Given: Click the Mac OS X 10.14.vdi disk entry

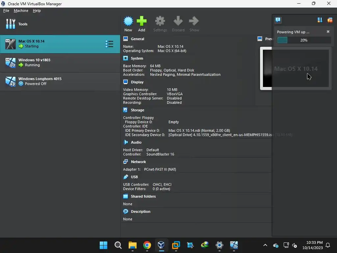Looking at the screenshot, I should click(199, 130).
